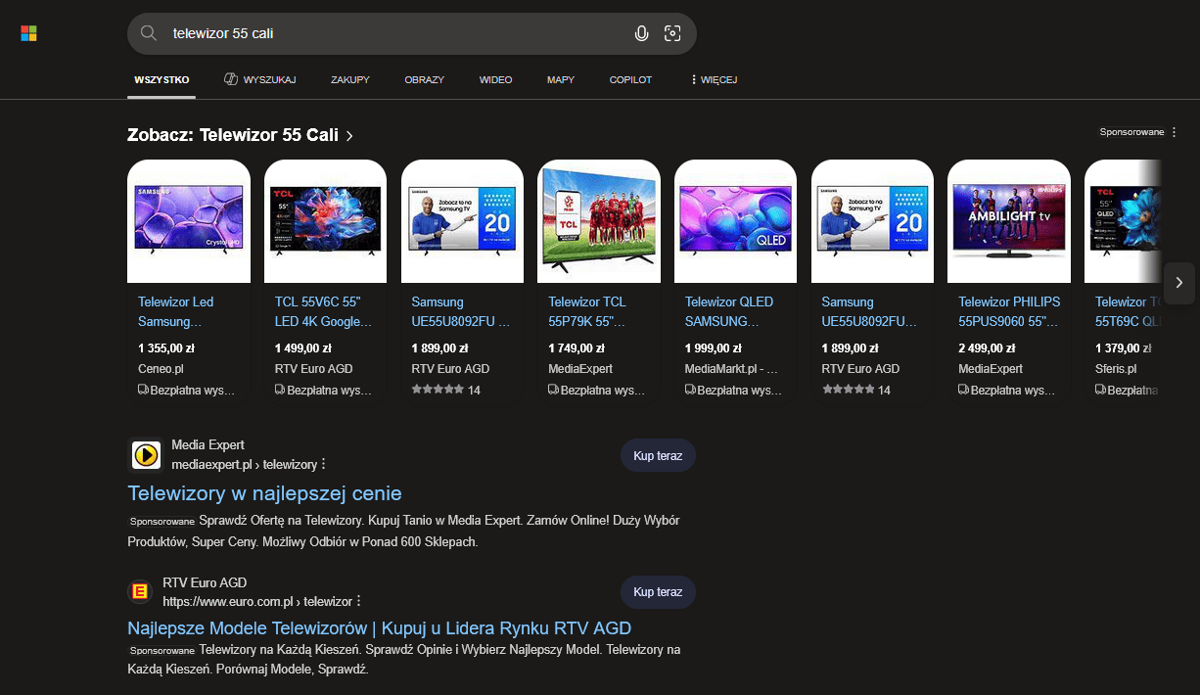Image resolution: width=1200 pixels, height=695 pixels.
Task: Open Telewizory w najlepszej cenie link
Action: point(264,493)
